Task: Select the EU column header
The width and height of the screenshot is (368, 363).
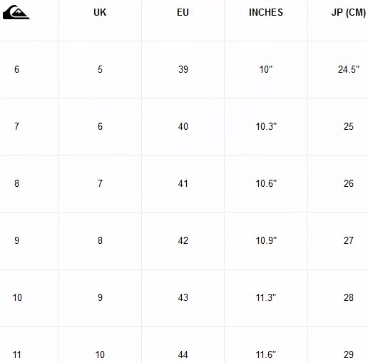Action: (183, 12)
